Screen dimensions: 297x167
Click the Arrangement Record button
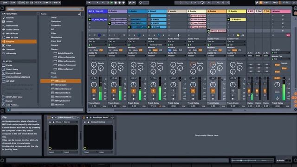120,3
